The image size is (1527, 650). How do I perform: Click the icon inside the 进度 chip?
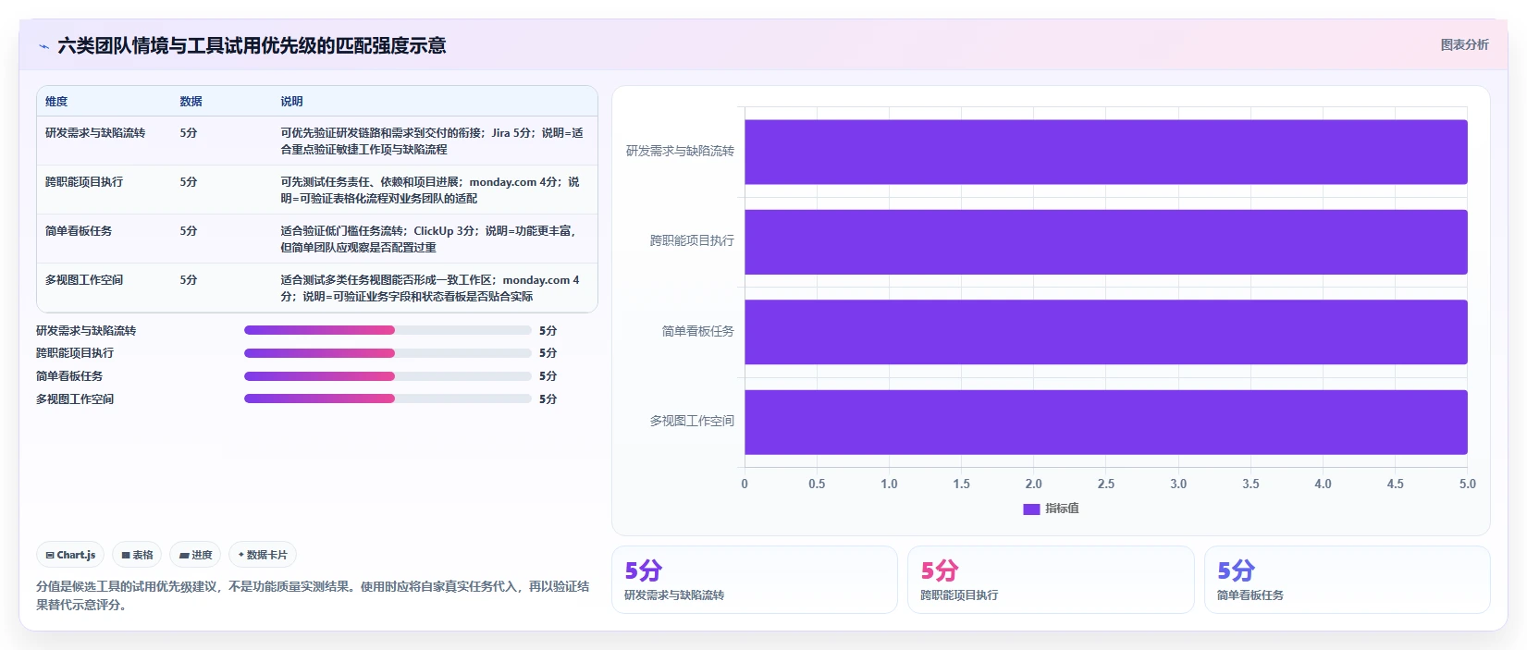pyautogui.click(x=184, y=556)
